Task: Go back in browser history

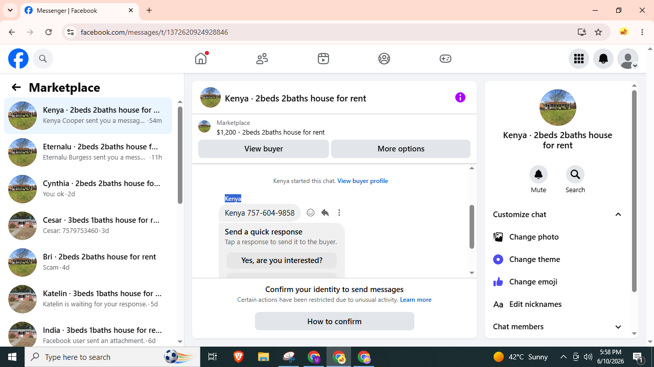Action: (12, 32)
